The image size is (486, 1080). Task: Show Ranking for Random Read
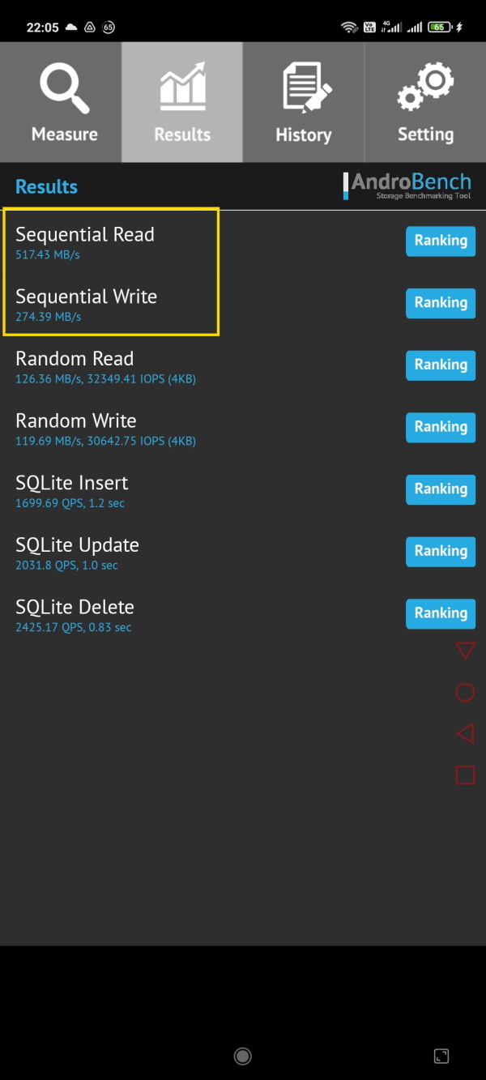pyautogui.click(x=441, y=365)
